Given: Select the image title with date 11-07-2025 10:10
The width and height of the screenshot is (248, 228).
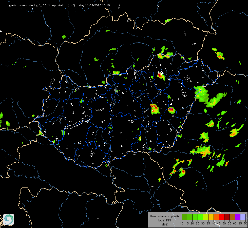Looking at the screenshot, I should [57, 5].
